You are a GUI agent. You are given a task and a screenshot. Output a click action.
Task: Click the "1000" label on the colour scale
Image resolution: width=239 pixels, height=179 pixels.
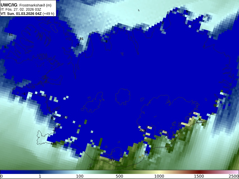159,176
